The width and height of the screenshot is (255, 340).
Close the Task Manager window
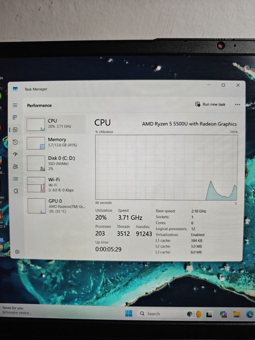coord(238,85)
